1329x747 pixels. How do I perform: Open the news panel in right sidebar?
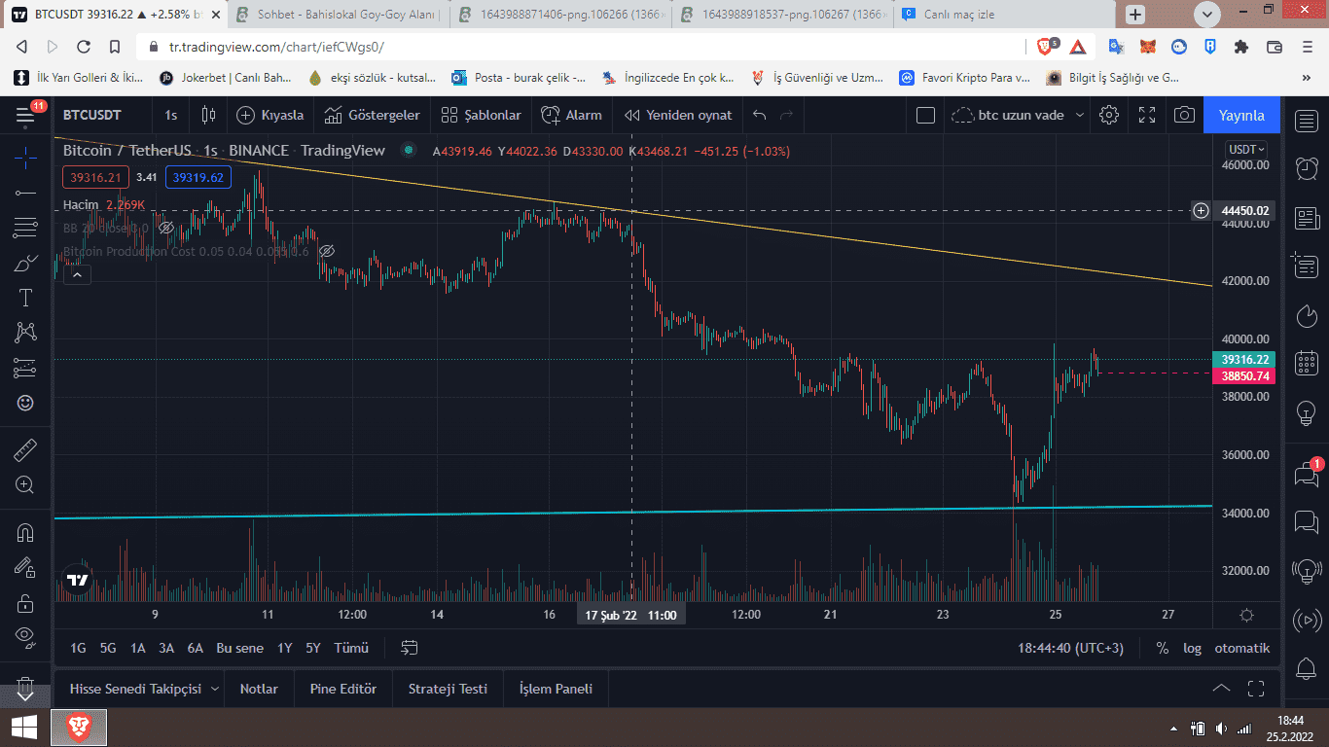[1307, 218]
